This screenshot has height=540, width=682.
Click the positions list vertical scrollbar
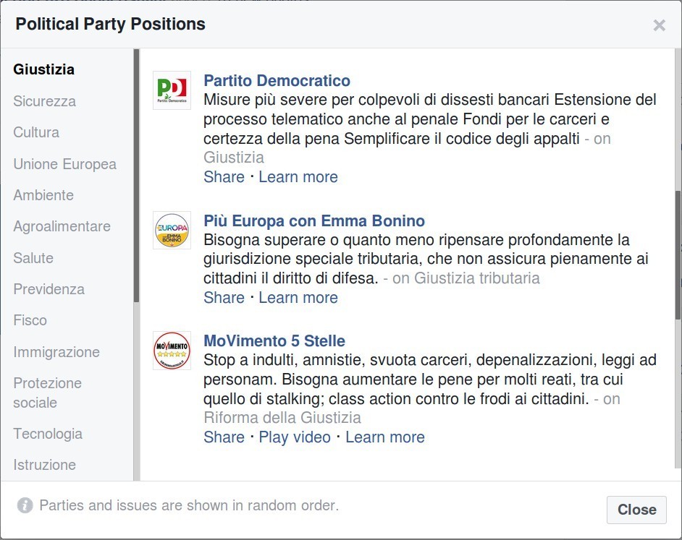coord(677,253)
